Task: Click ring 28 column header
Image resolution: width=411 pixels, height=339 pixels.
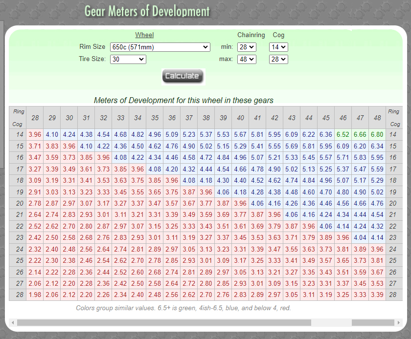Action: click(35, 118)
